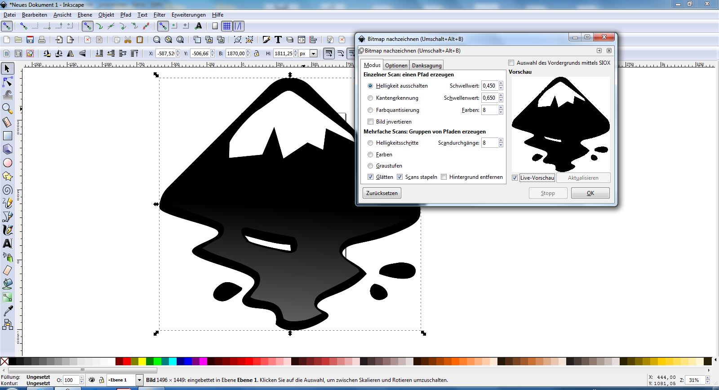Toggle the width-height ratio lock
This screenshot has width=719, height=390.
coord(257,53)
